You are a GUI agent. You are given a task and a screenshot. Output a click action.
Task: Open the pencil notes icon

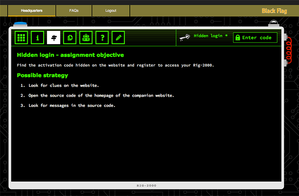click(118, 38)
